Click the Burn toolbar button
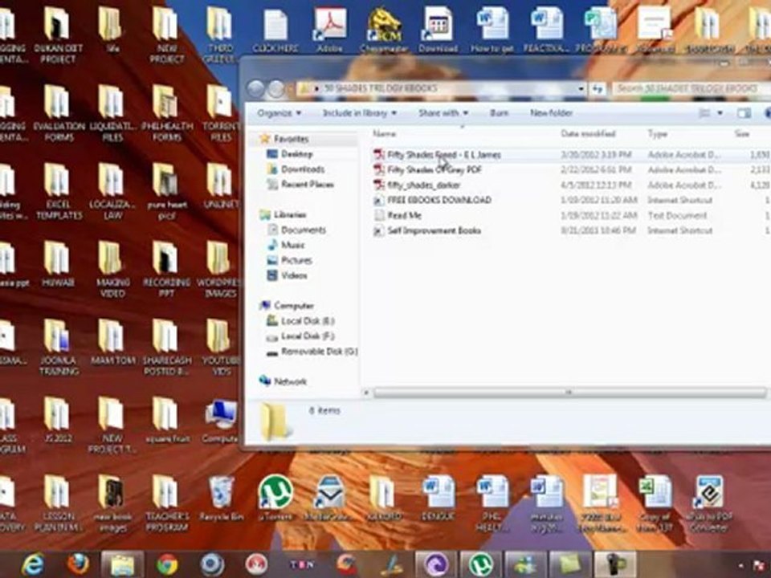This screenshot has width=771, height=578. [499, 113]
